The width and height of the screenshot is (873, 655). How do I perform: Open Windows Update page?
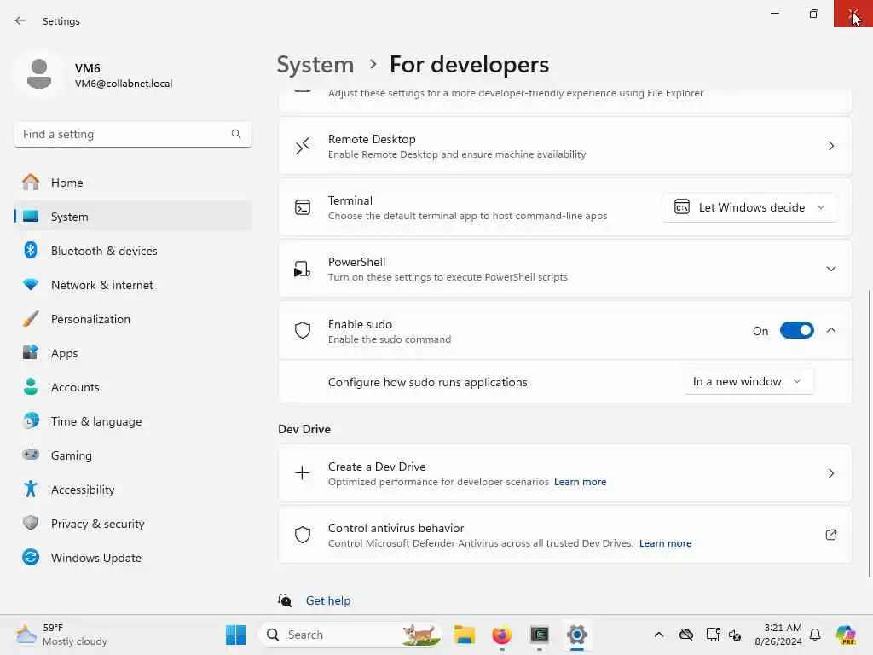[132, 558]
